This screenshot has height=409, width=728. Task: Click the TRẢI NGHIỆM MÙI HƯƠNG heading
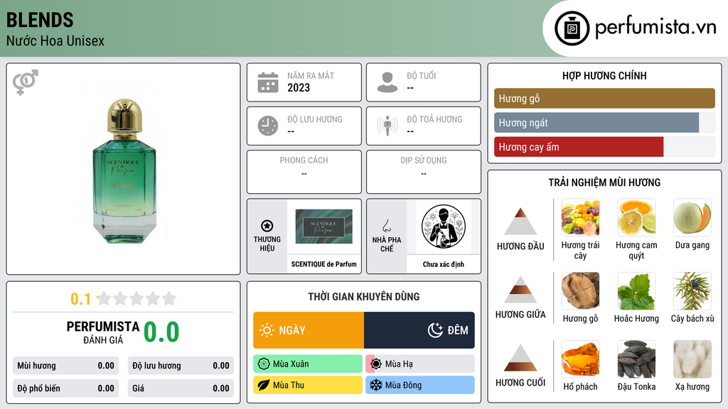pos(604,182)
